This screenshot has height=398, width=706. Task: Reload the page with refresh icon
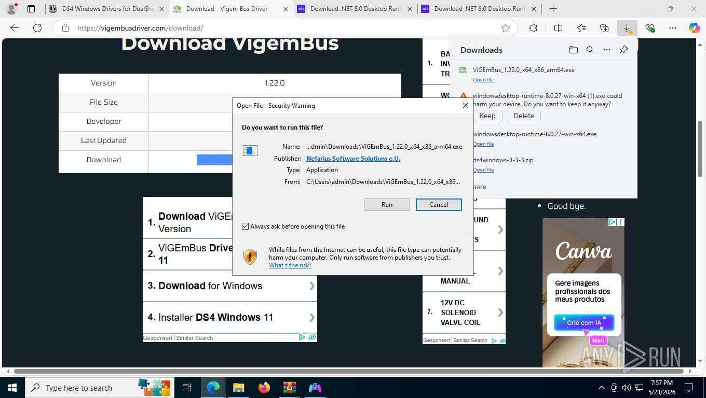37,28
